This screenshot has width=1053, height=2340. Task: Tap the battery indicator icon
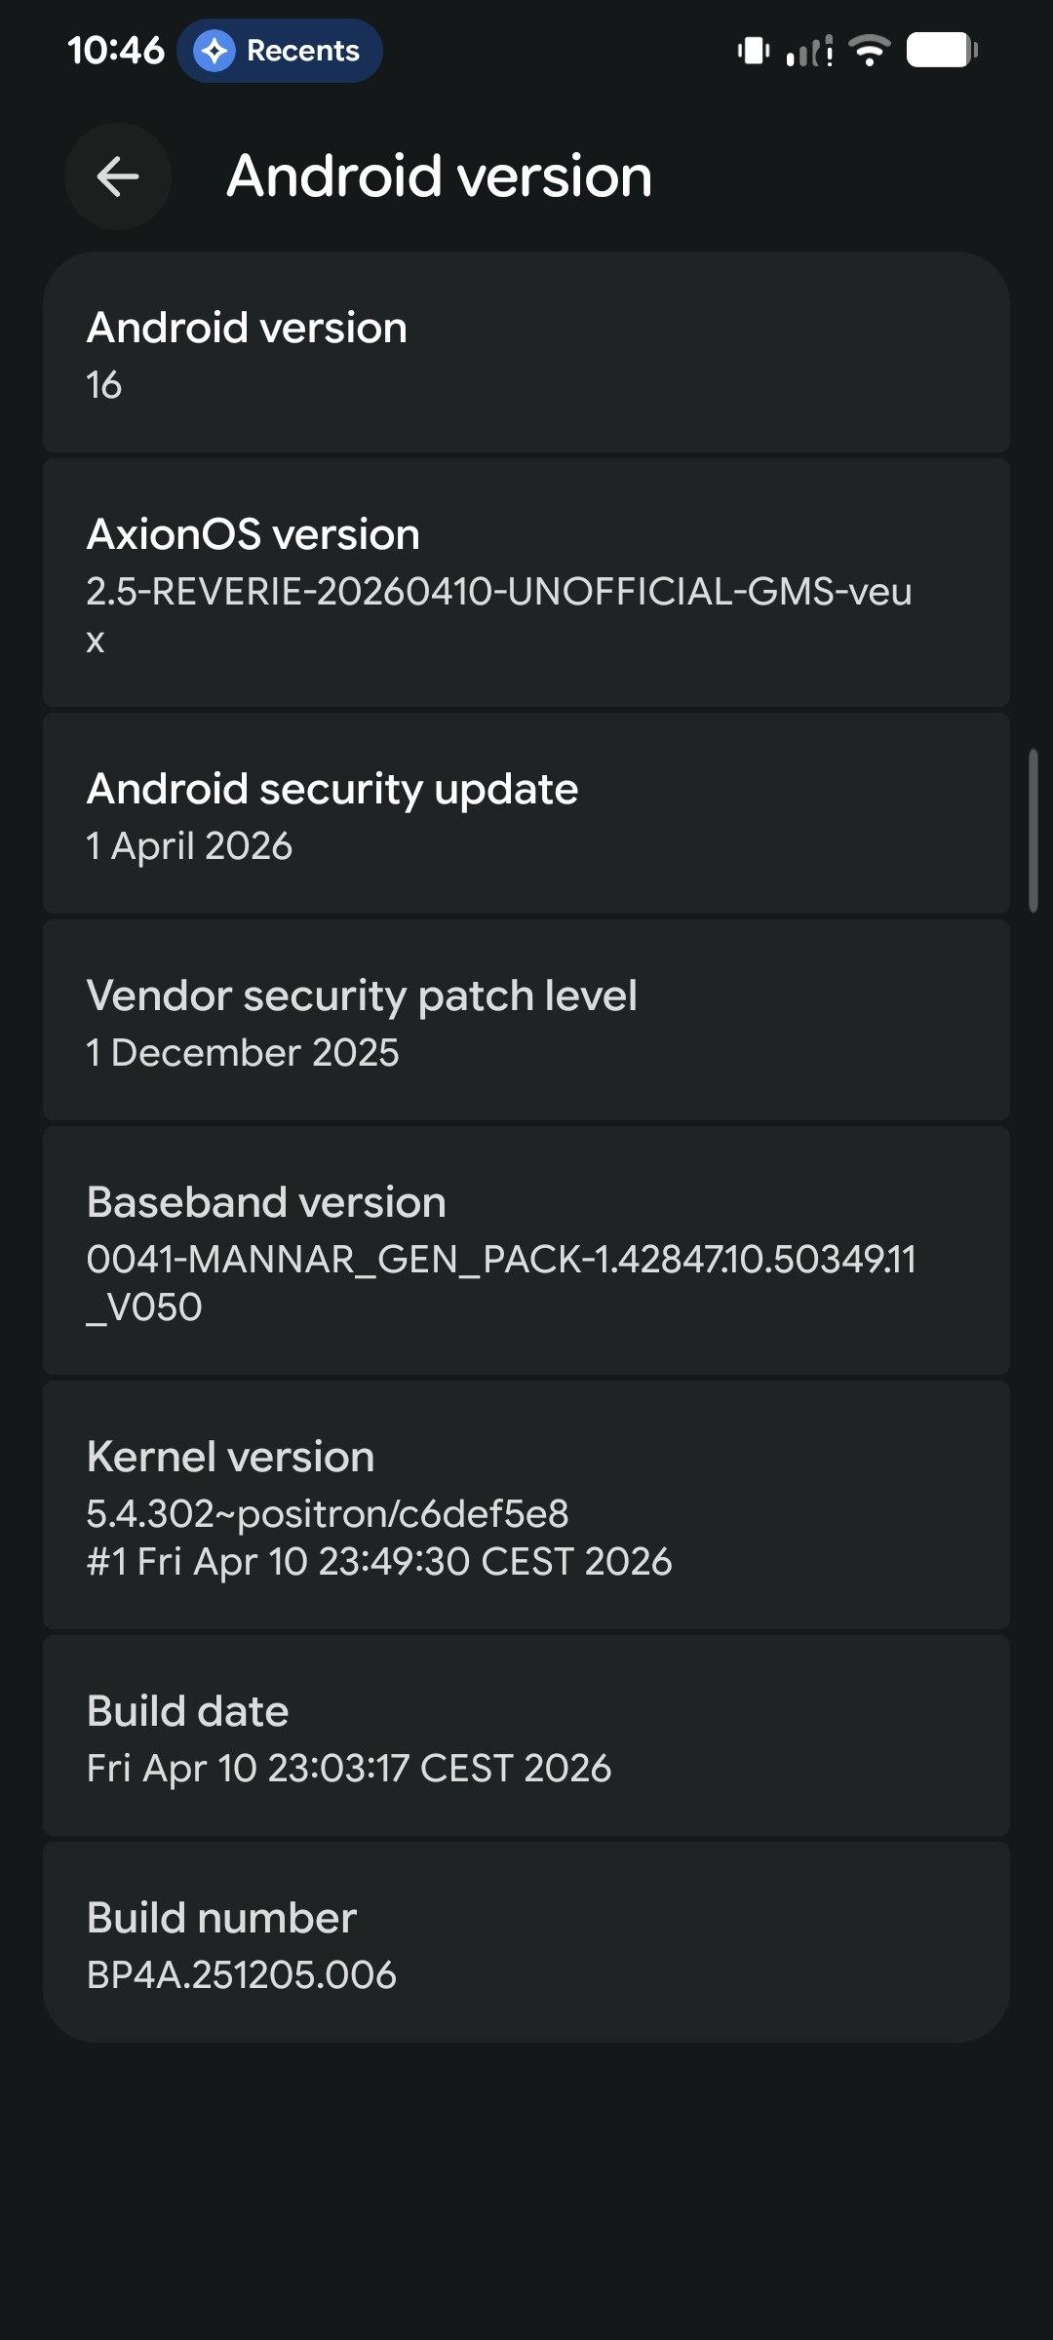942,51
